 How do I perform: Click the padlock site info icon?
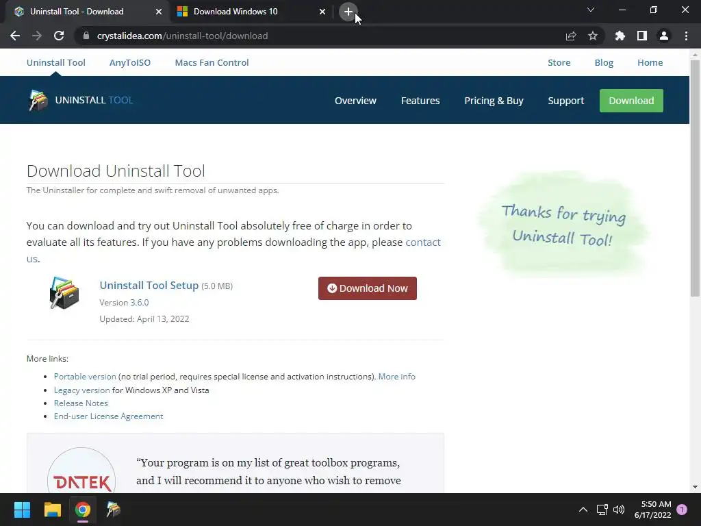click(x=86, y=36)
